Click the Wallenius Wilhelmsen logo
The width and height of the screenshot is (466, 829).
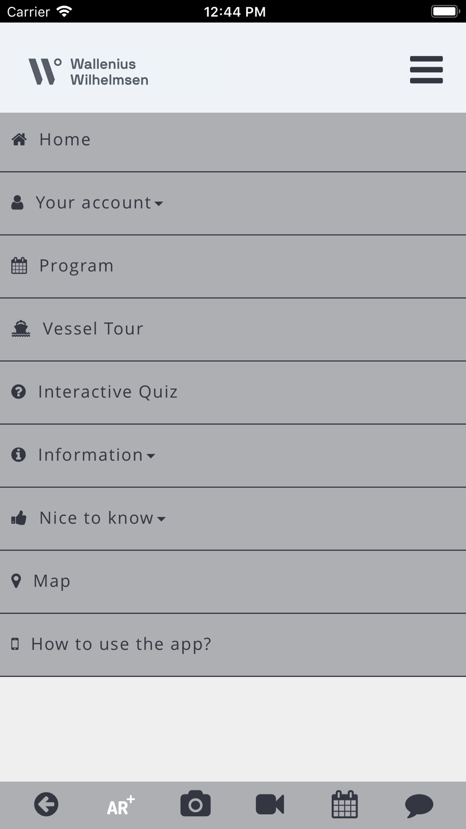tap(89, 72)
